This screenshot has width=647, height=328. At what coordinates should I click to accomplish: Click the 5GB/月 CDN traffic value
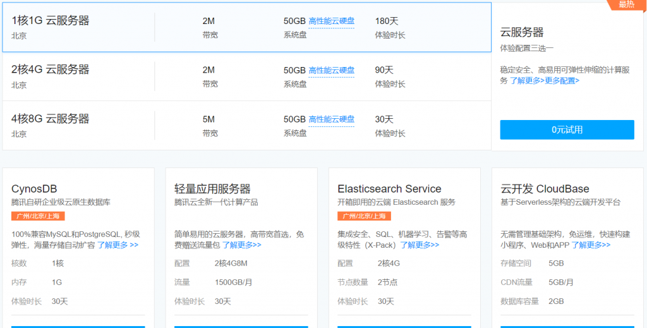pyautogui.click(x=561, y=282)
